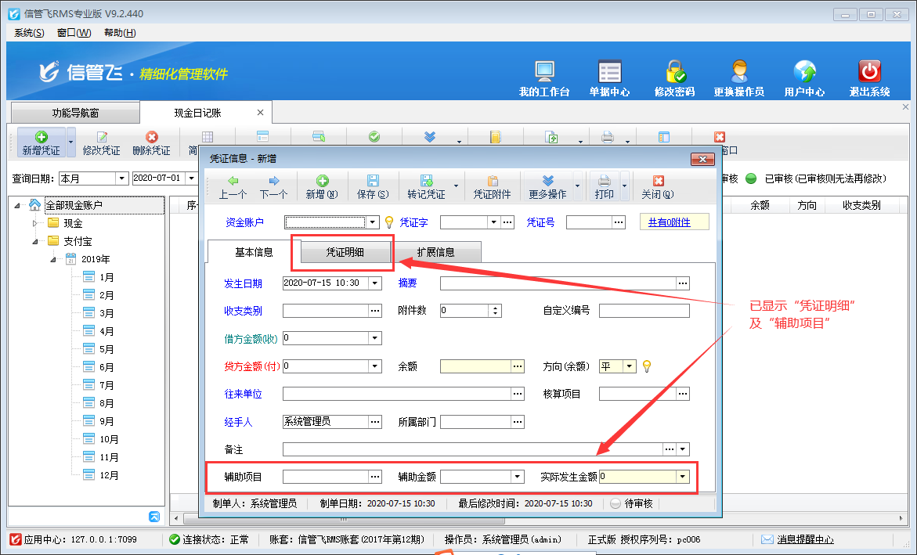This screenshot has width=917, height=555.
Task: Click the 共有0附件 button
Action: pyautogui.click(x=674, y=222)
